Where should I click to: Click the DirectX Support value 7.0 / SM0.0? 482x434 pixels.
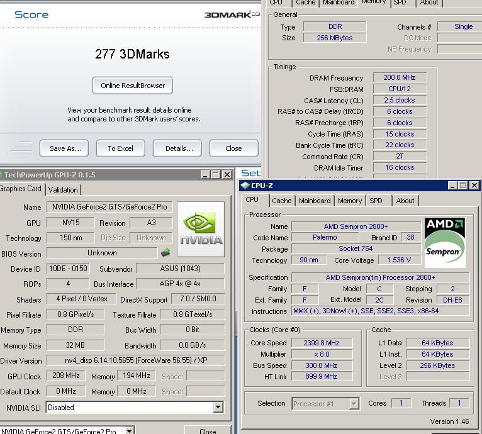(198, 299)
